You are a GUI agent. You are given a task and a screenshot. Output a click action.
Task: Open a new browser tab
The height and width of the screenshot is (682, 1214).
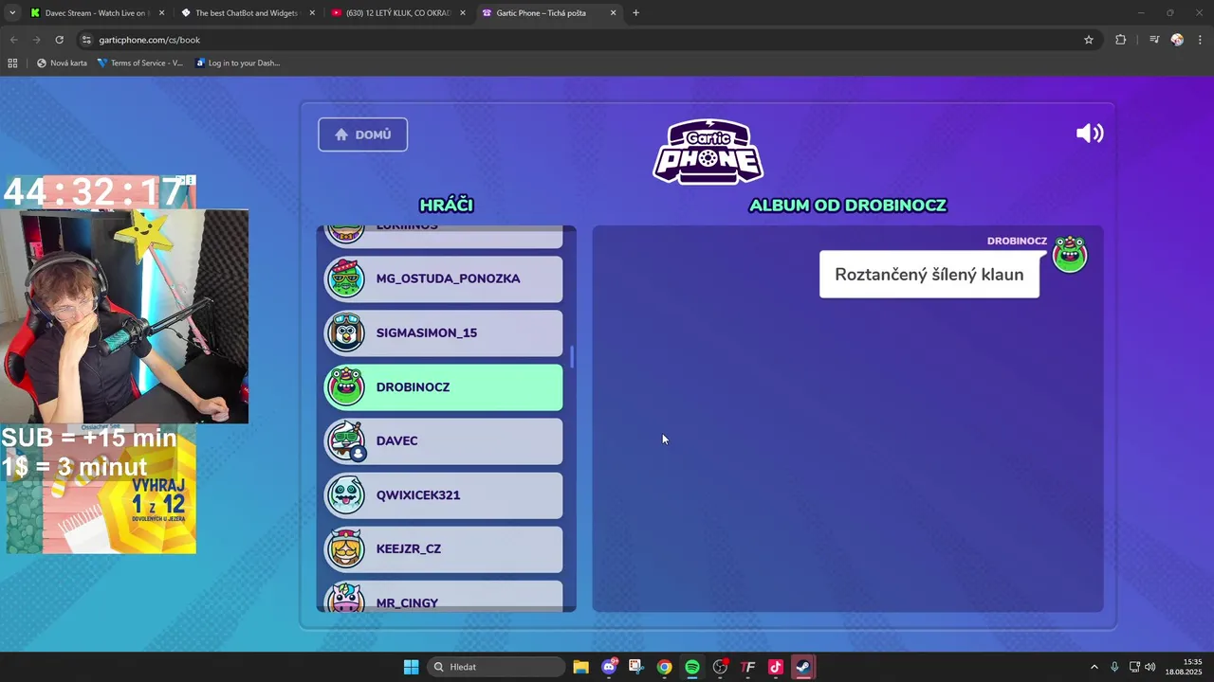(635, 13)
